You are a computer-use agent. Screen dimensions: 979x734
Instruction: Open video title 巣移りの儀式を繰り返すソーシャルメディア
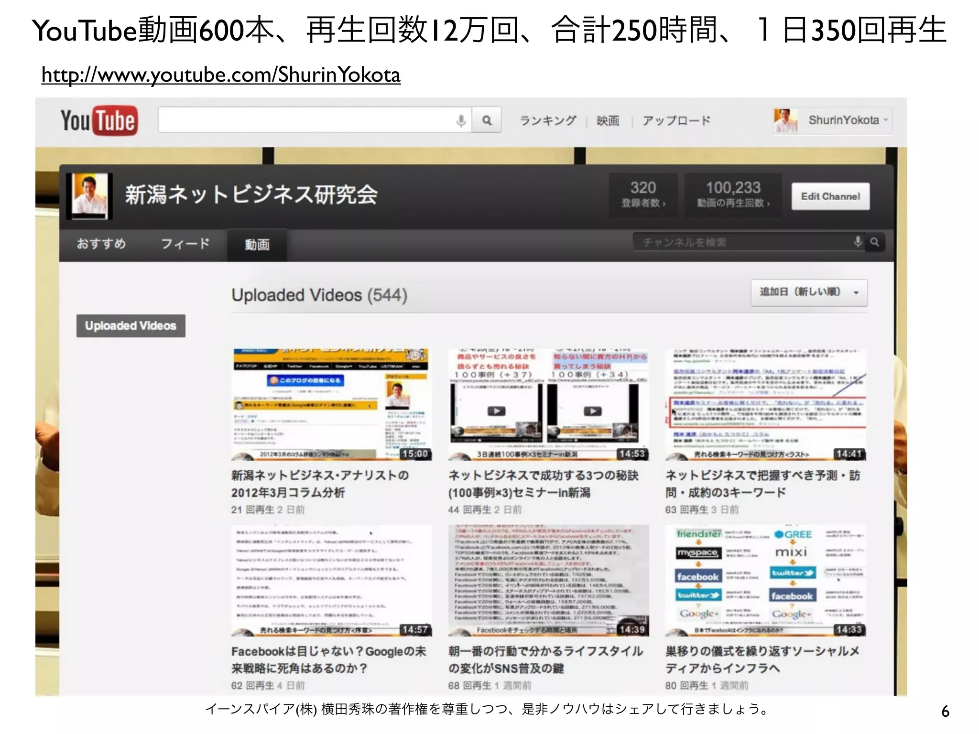(x=762, y=659)
